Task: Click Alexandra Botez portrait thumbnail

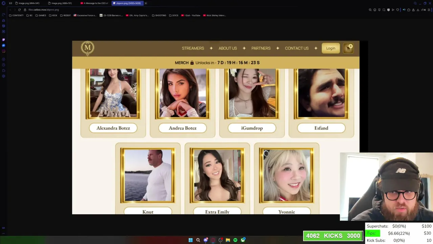Action: coord(113,94)
